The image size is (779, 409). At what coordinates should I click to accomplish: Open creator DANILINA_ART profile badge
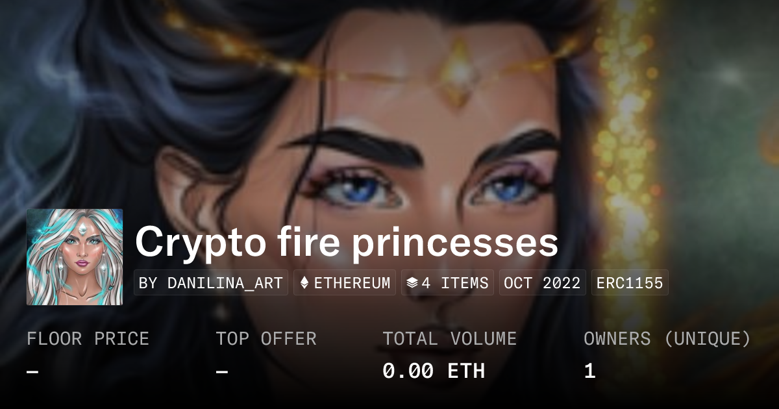[211, 283]
